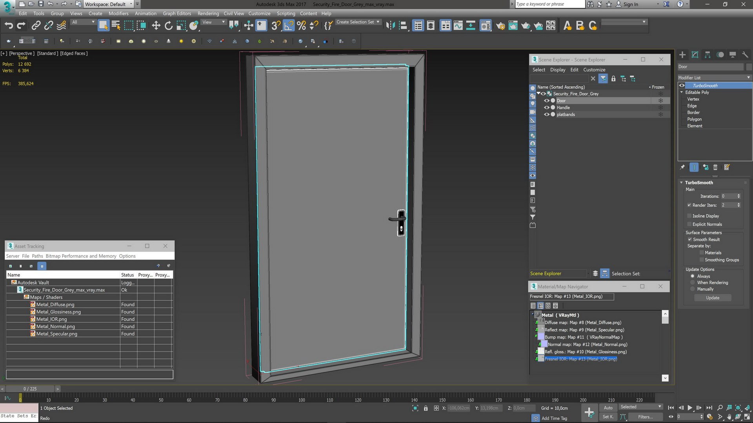Click Sign In at the top bar
753x423 pixels.
coord(631,4)
